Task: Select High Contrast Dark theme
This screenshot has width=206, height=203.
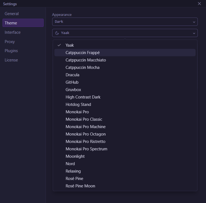Action: [x=83, y=97]
